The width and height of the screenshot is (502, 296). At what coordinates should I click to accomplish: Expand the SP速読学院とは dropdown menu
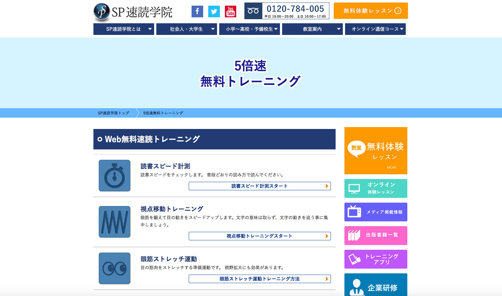tap(124, 29)
